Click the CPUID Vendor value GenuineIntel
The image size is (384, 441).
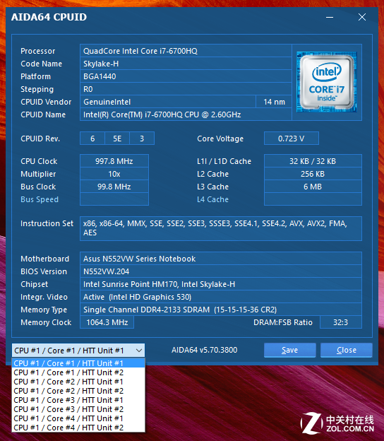(x=168, y=102)
